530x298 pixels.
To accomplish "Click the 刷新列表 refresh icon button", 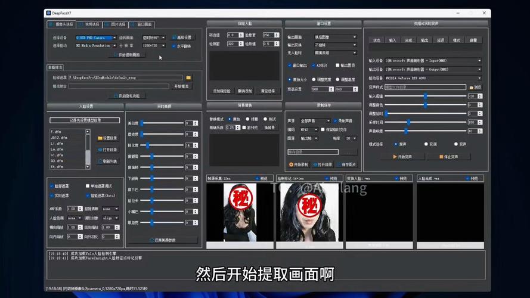I will pos(107,162).
